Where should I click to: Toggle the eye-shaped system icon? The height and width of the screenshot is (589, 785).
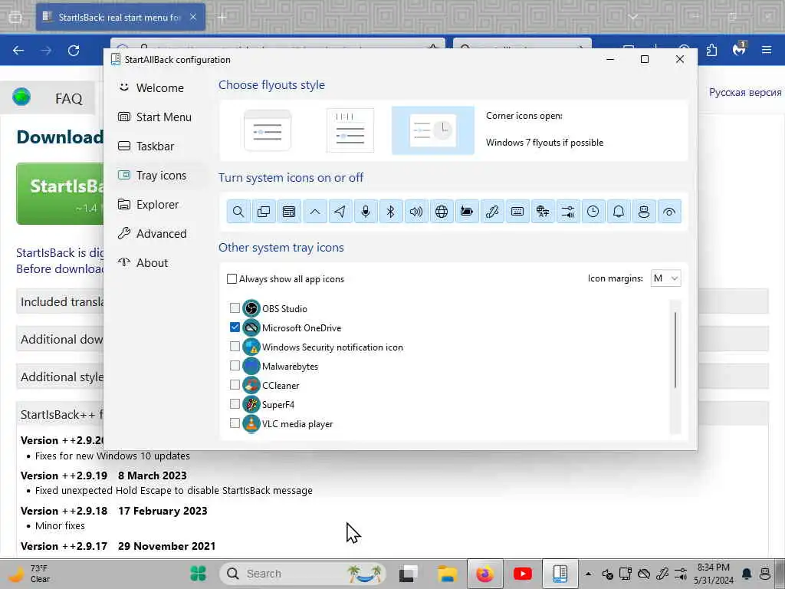pos(669,212)
